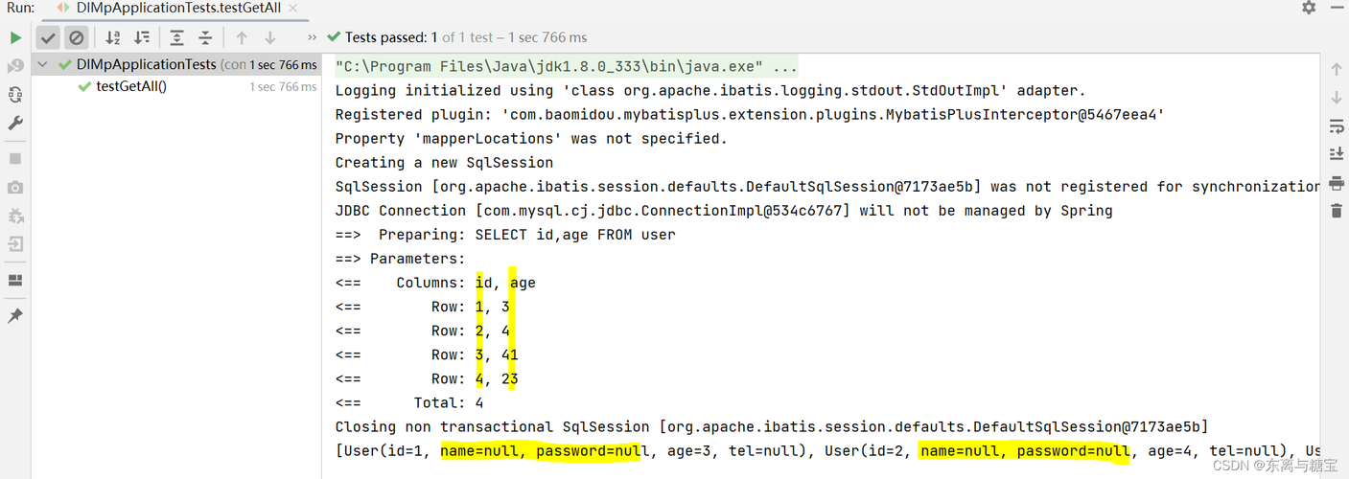This screenshot has width=1349, height=479.
Task: Collapse all test nodes
Action: tap(205, 37)
